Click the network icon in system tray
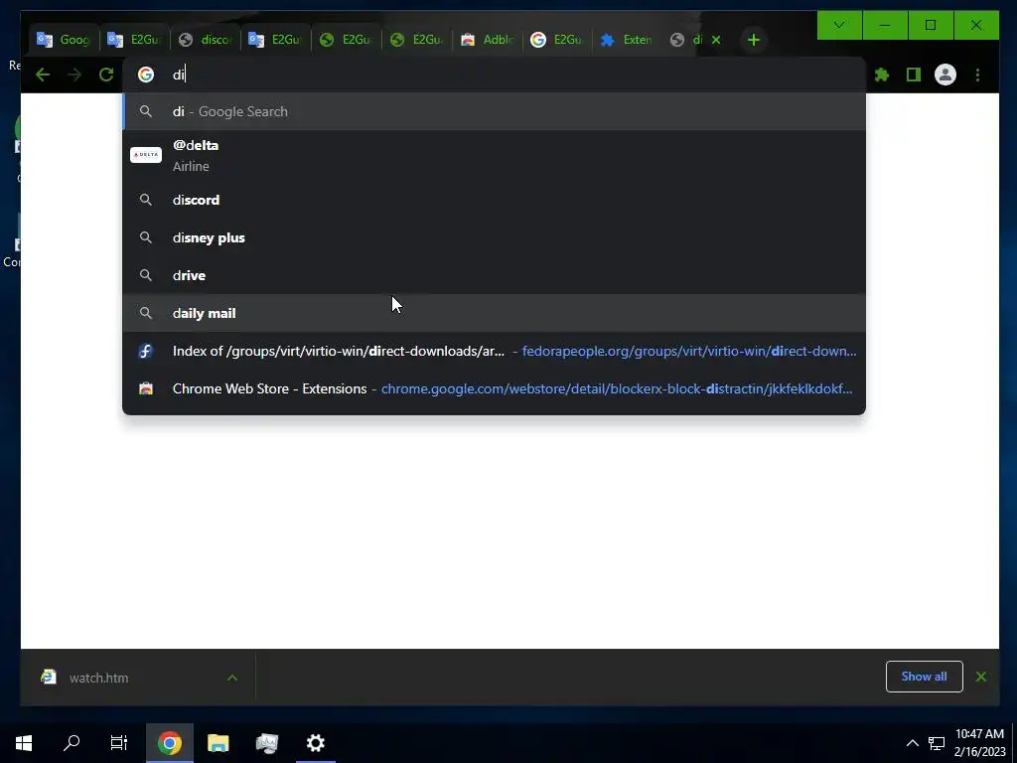1017x763 pixels. click(x=936, y=743)
